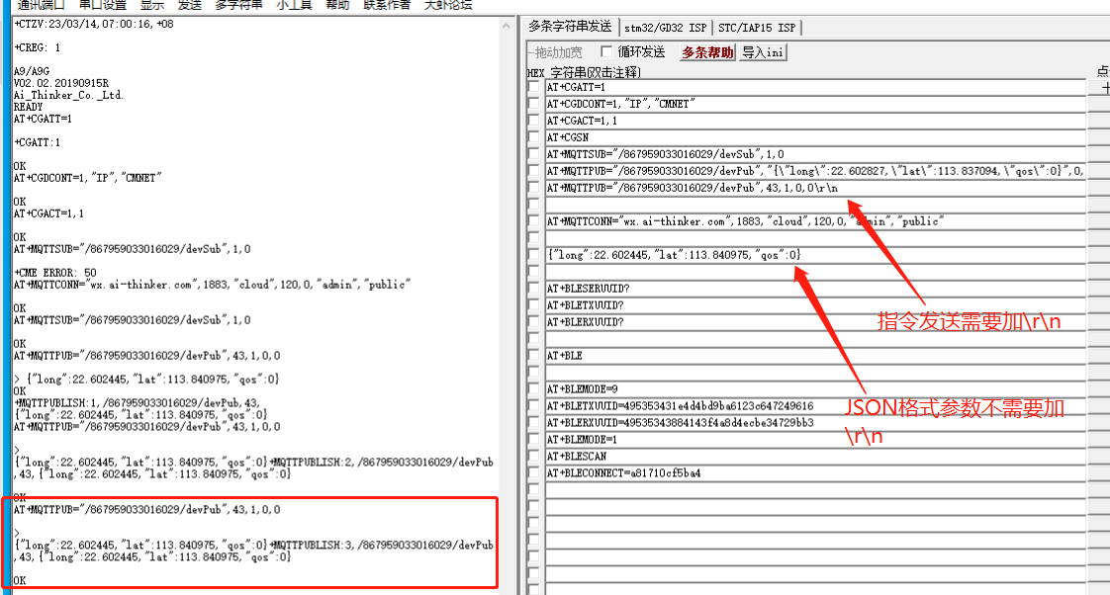1110x595 pixels.
Task: Open the 显示 menu
Action: (152, 5)
